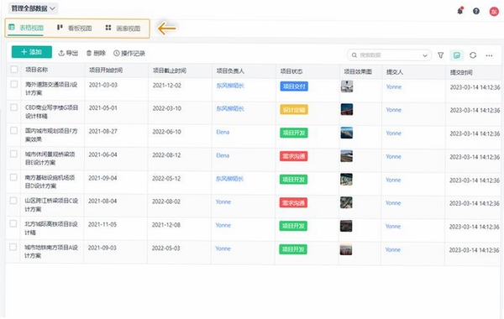The image size is (504, 319).
Task: Click the 提交时间 column header
Action: point(461,72)
